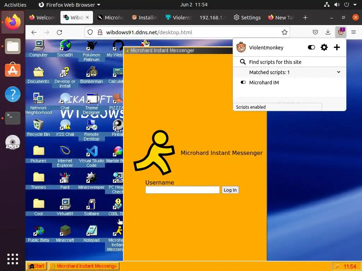Open the Help dock icon

click(13, 94)
